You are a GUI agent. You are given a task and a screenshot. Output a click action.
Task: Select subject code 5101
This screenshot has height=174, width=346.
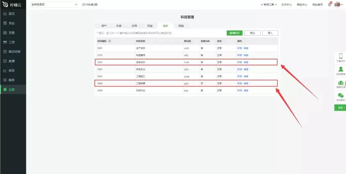100,55
